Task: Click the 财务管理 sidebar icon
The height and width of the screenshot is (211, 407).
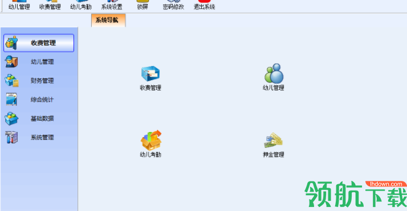Action: 11,81
